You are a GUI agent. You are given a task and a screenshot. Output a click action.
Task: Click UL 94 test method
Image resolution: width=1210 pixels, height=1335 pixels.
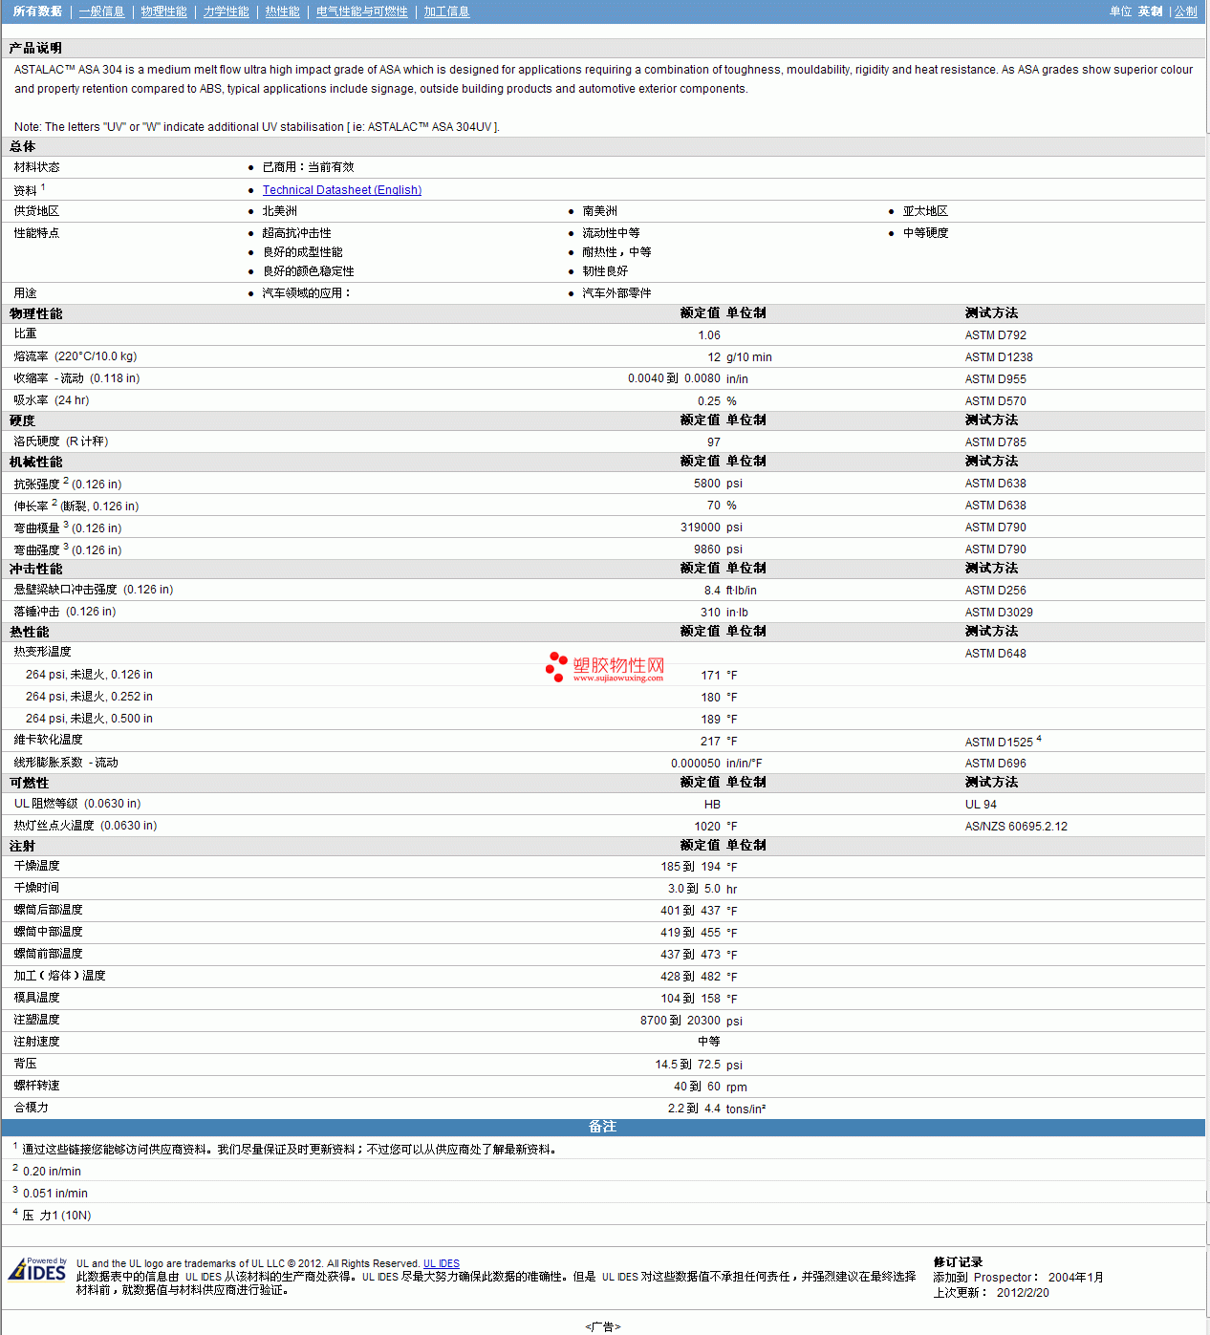point(981,805)
